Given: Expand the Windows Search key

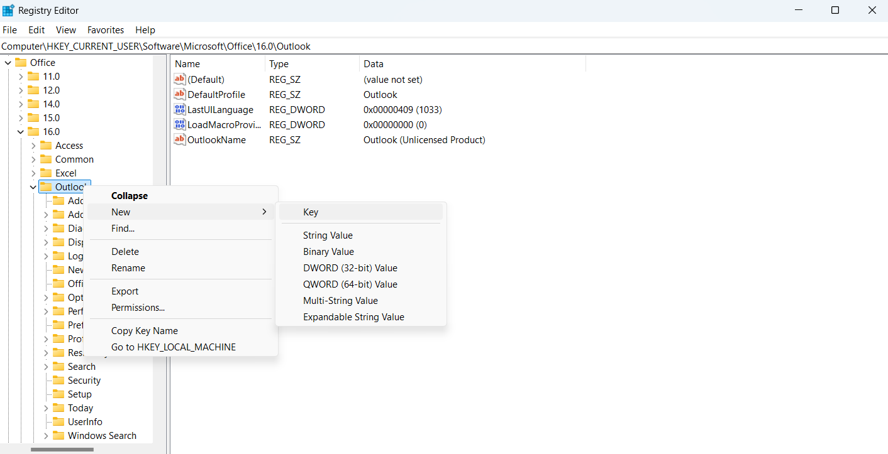Looking at the screenshot, I should (45, 435).
